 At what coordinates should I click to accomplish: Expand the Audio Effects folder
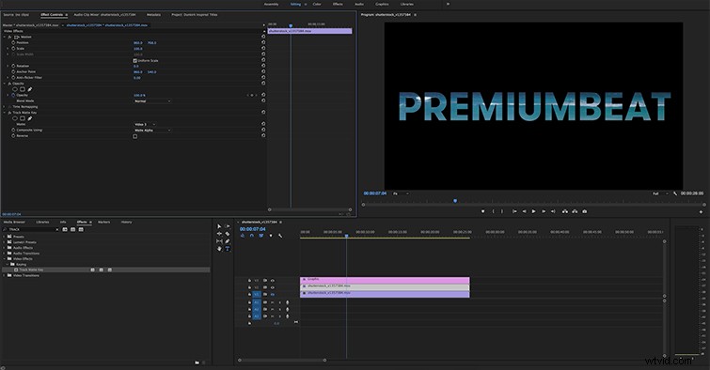(x=4, y=248)
